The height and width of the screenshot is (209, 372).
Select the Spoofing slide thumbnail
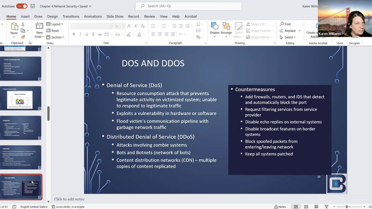pyautogui.click(x=21, y=128)
